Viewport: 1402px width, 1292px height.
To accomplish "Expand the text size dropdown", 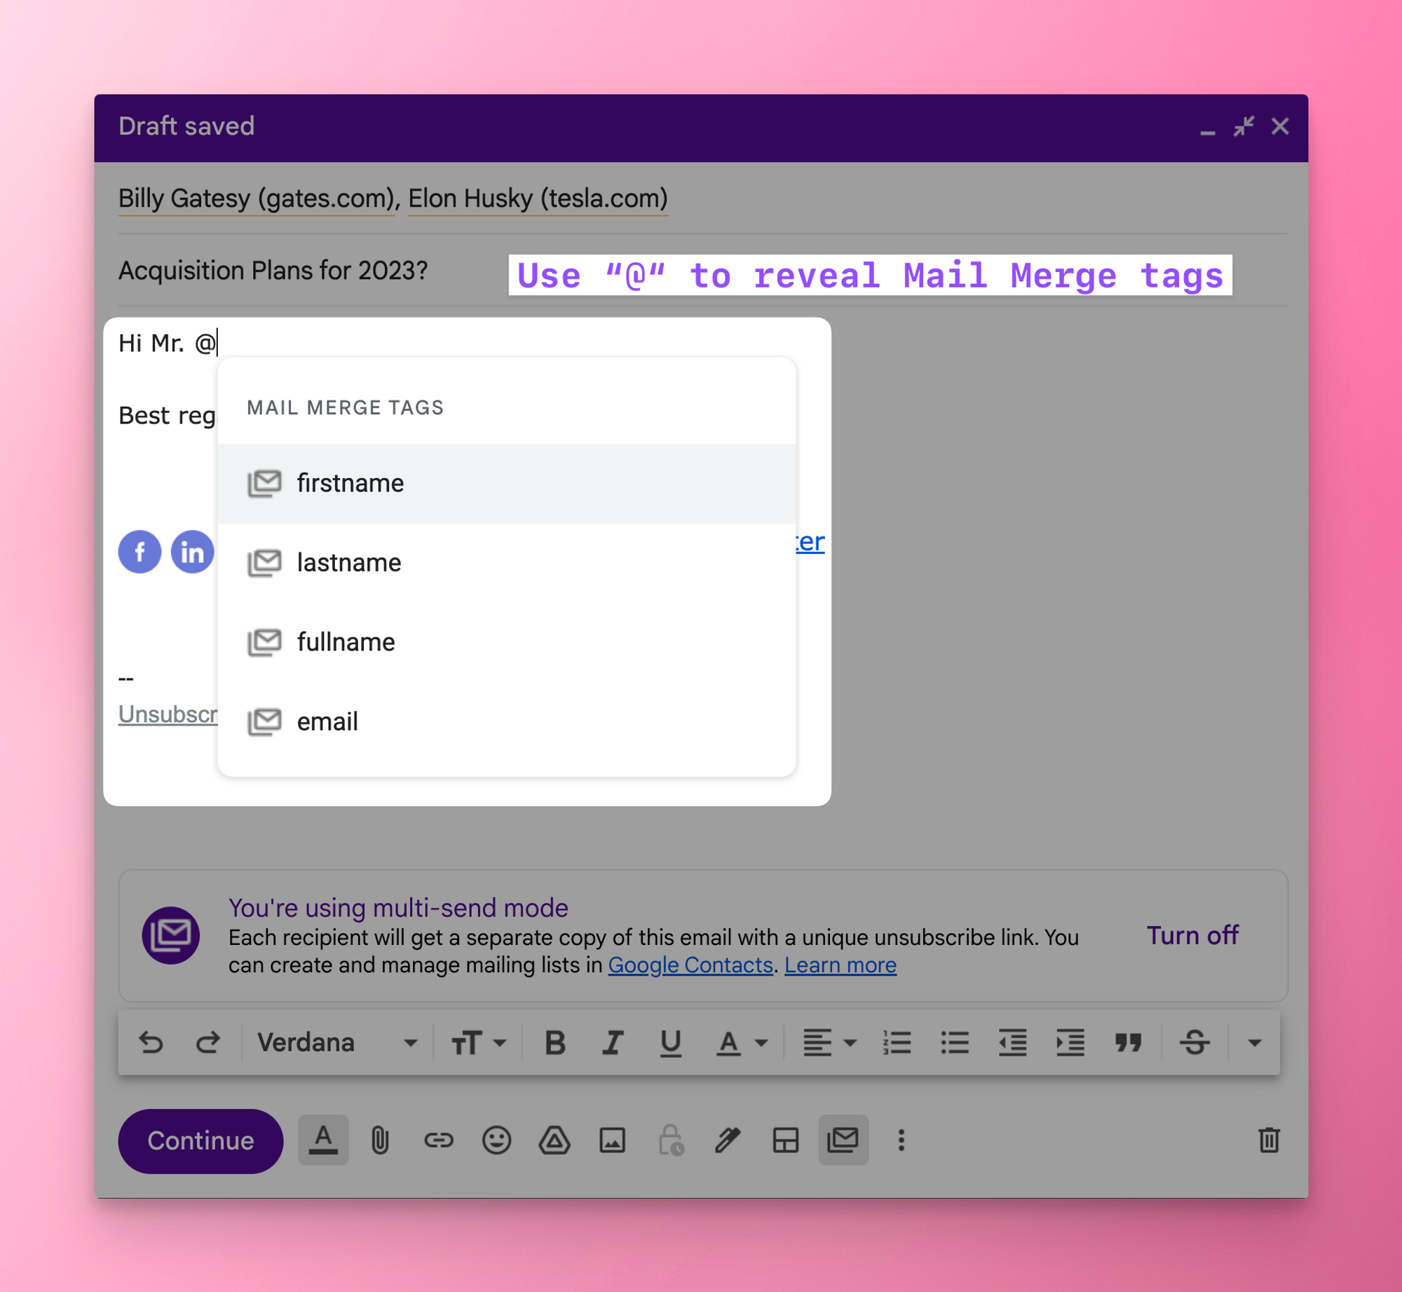I will point(478,1043).
